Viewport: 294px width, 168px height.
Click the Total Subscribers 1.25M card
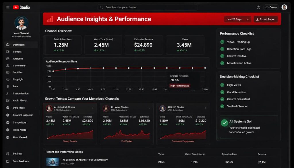63,45
